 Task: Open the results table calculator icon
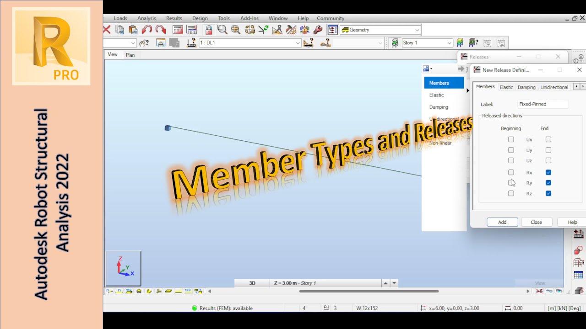pos(192,30)
